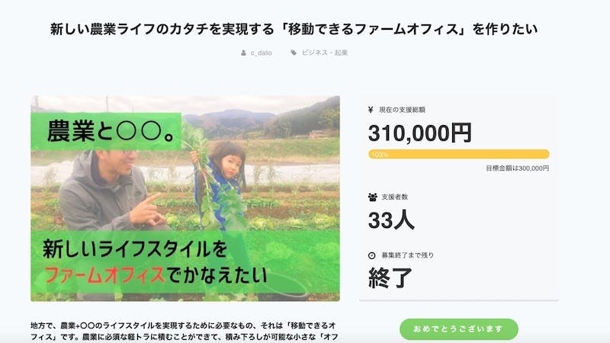This screenshot has height=343, width=610.
Task: Select the 33人 supporter count
Action: [x=391, y=220]
